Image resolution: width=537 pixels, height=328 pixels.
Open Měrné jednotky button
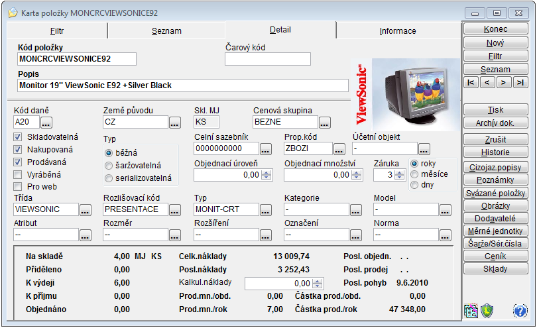pyautogui.click(x=495, y=231)
